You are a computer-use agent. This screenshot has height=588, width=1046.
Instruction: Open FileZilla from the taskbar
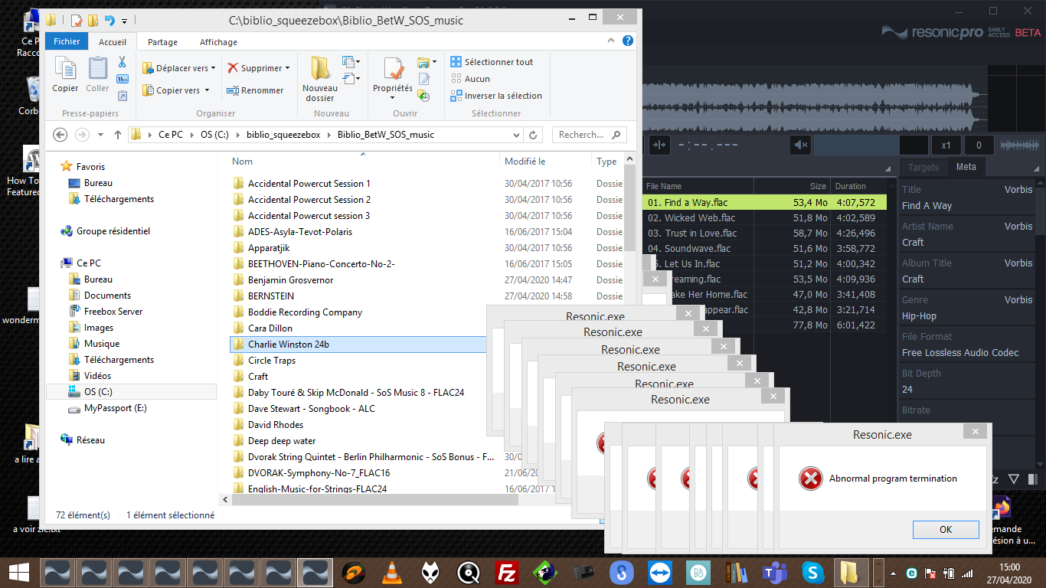pos(505,573)
